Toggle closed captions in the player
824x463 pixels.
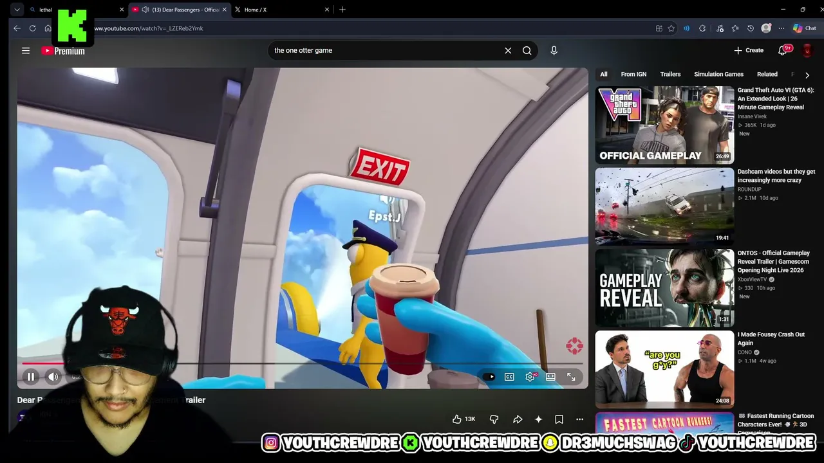(x=509, y=377)
